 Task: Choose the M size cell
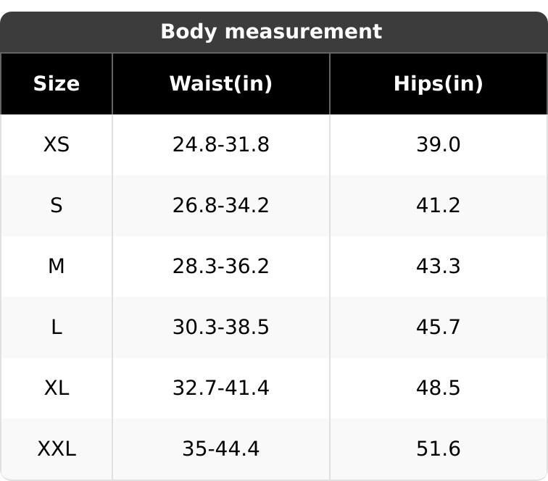tap(57, 267)
